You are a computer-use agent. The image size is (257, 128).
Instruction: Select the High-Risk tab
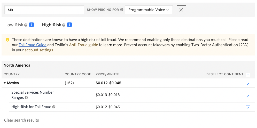52,25
